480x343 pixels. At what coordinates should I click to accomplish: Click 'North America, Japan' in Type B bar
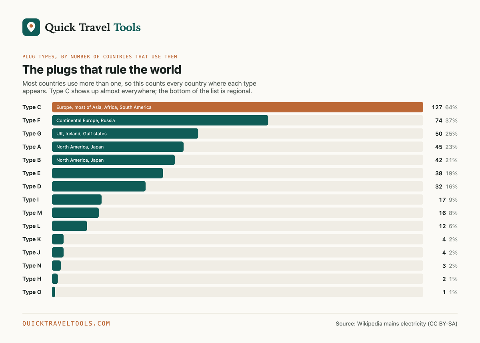pos(80,160)
